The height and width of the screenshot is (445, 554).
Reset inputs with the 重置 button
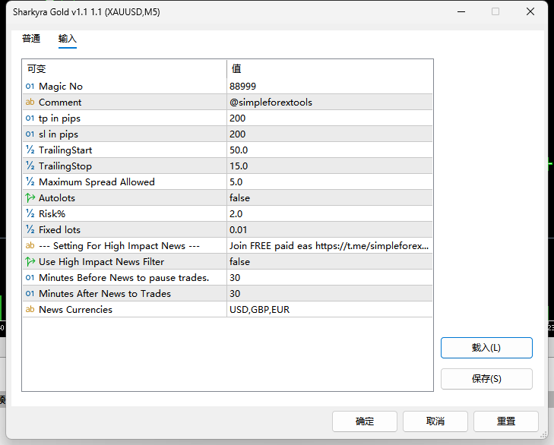coord(506,421)
